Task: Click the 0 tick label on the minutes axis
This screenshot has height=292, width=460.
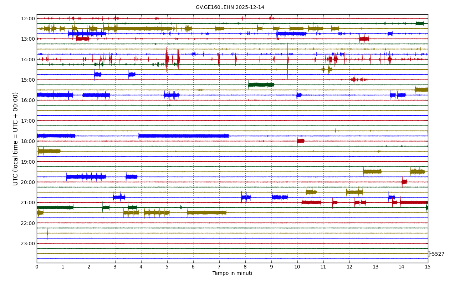Action: [x=37, y=267]
